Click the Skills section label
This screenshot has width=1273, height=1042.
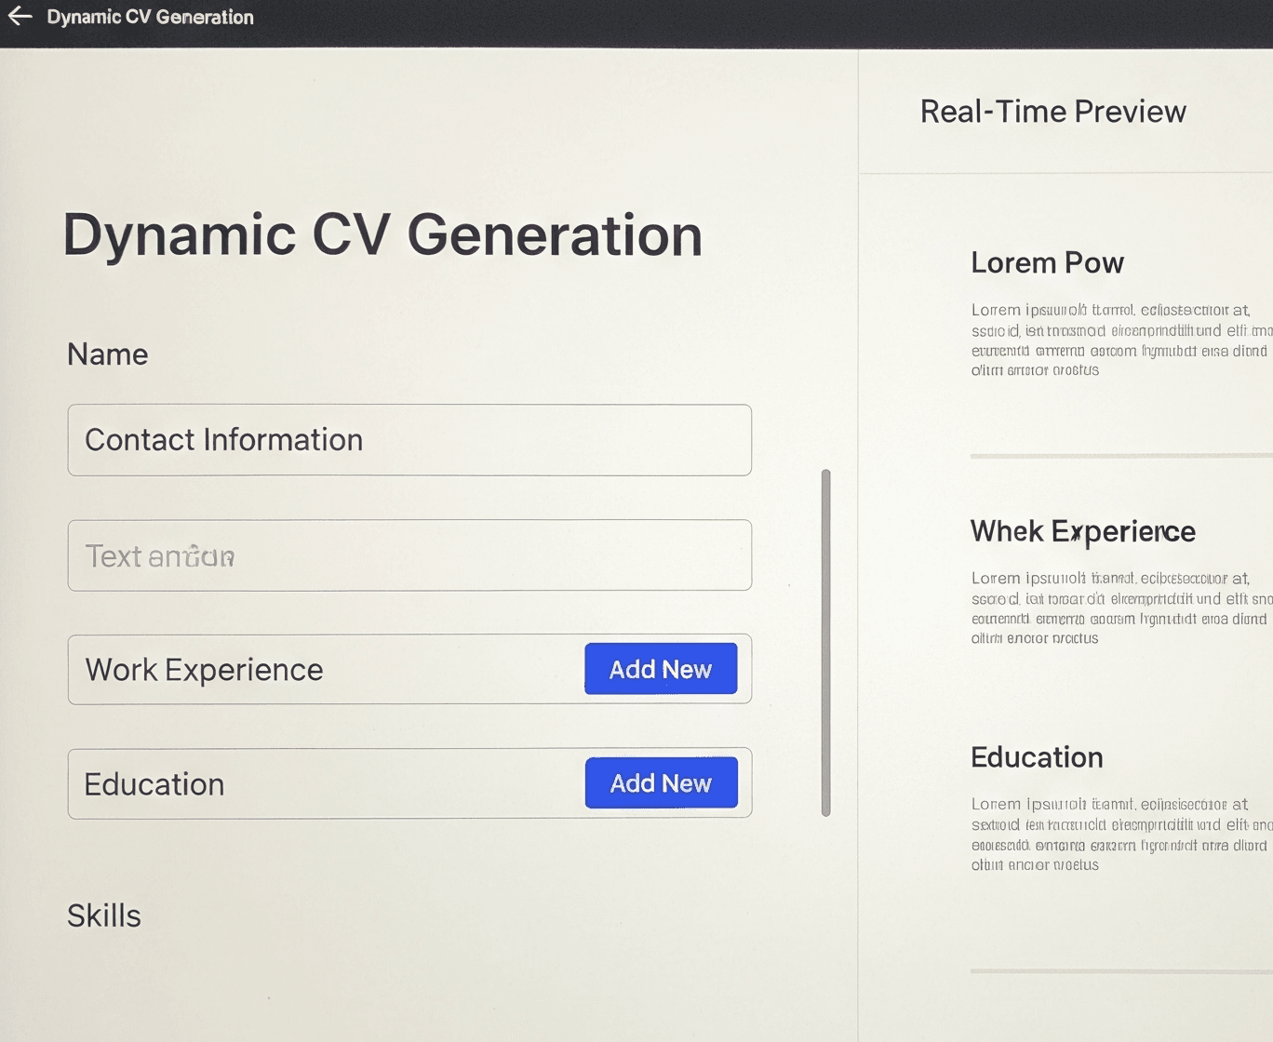click(x=104, y=915)
